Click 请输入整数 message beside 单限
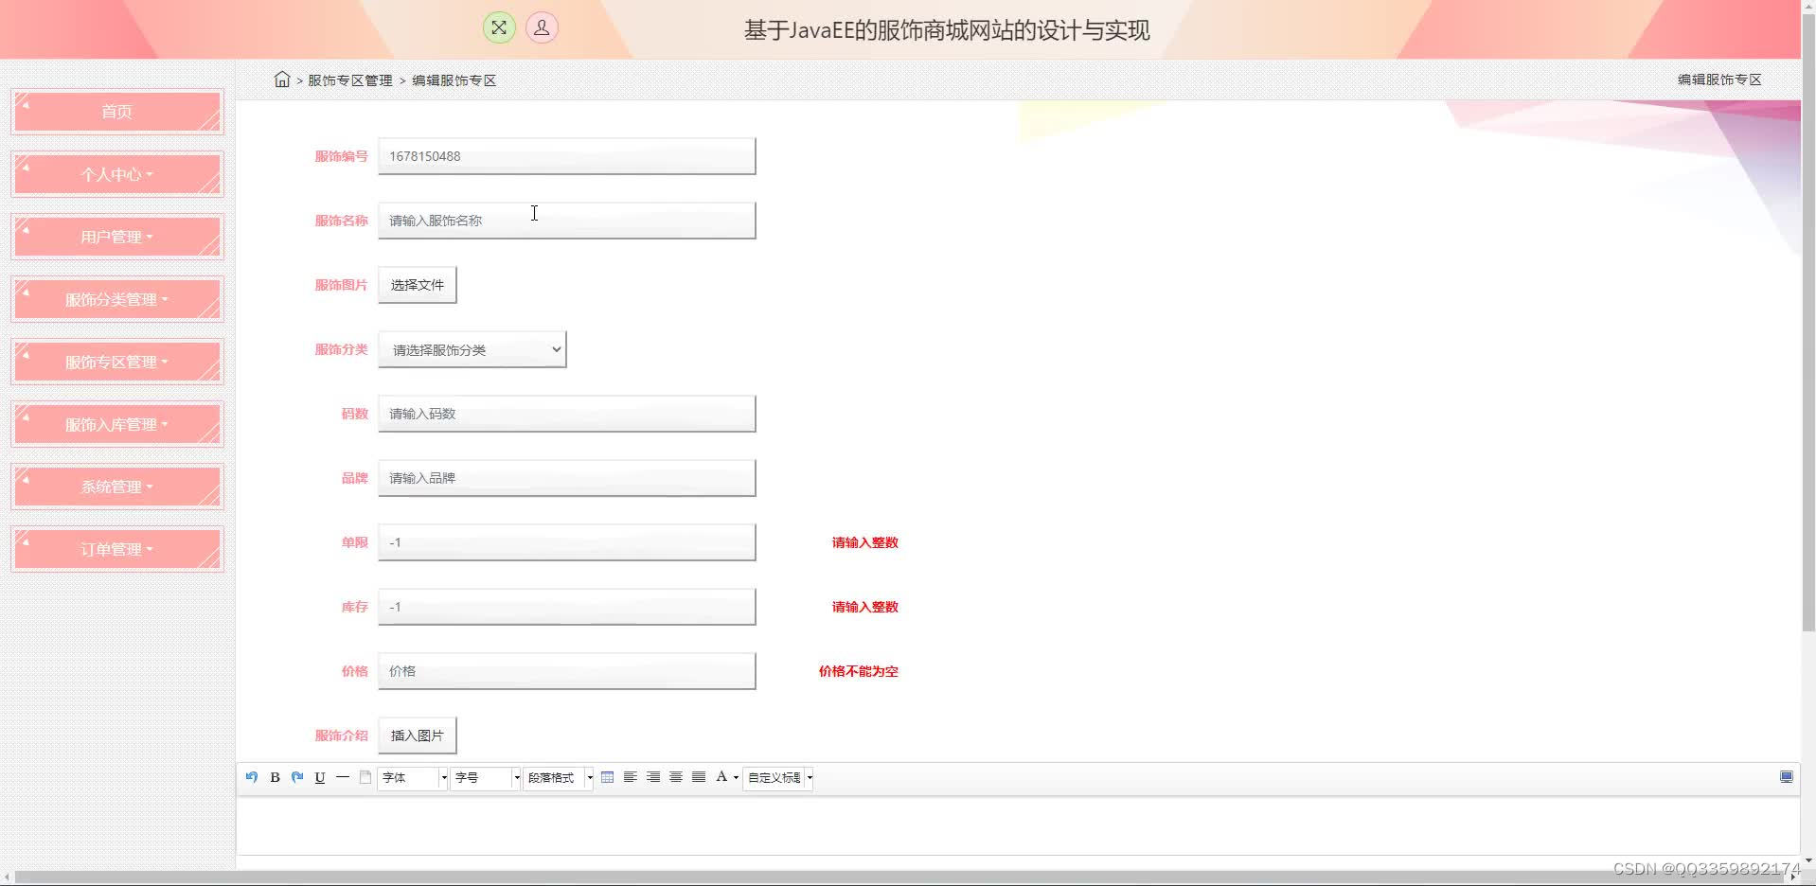1816x886 pixels. (x=865, y=542)
